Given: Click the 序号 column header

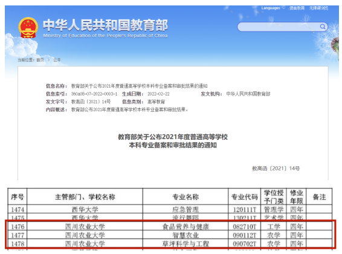Looking at the screenshot, I should click(18, 197).
